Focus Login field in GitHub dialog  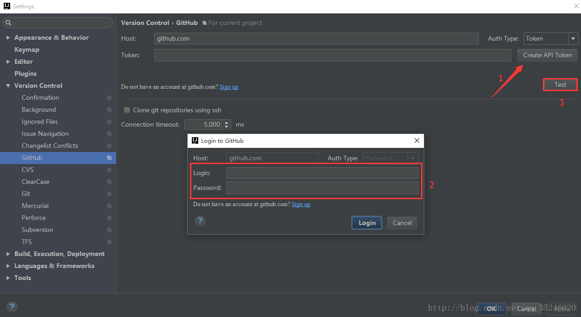[x=322, y=173]
